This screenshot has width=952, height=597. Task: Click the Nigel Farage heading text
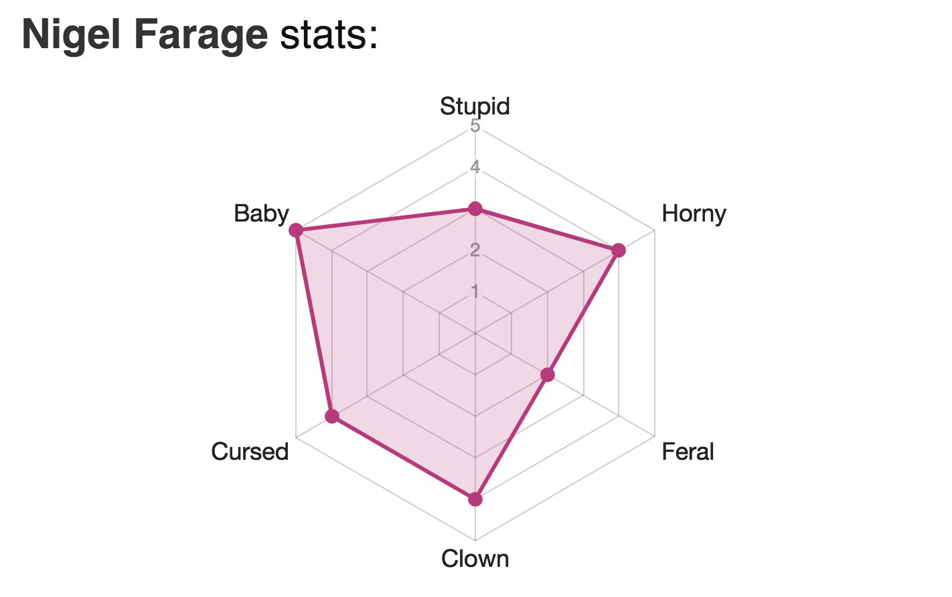tap(145, 34)
